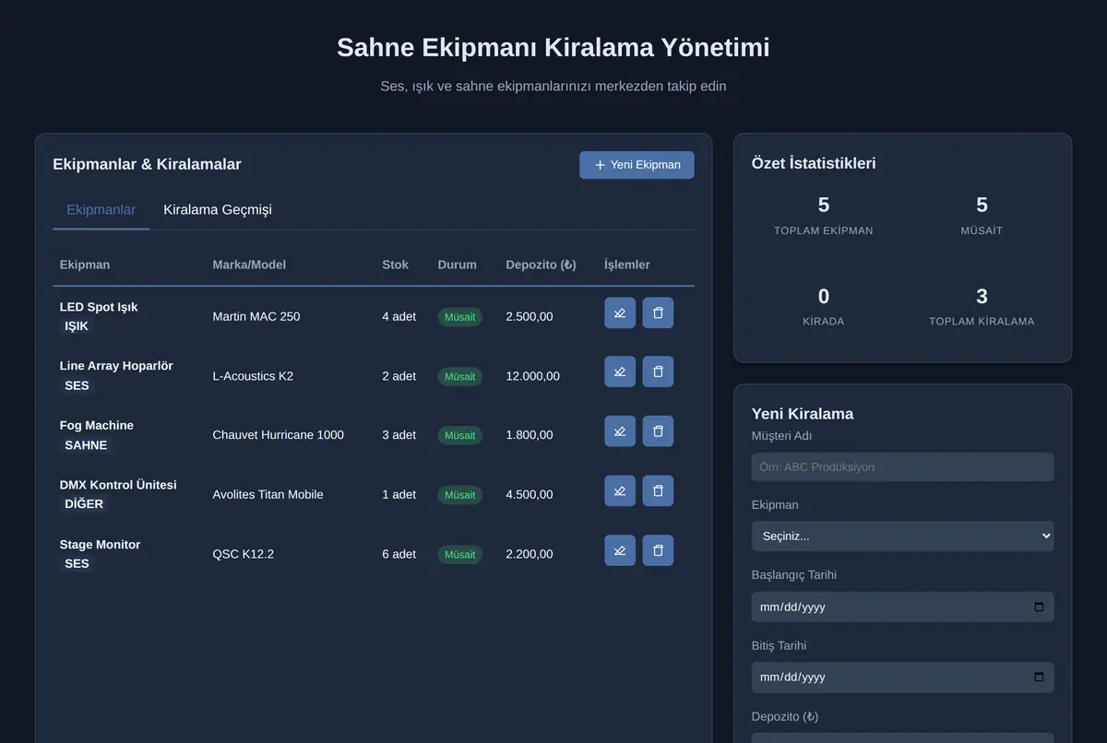Click the 2 adet stock value
The image size is (1107, 743).
point(399,376)
